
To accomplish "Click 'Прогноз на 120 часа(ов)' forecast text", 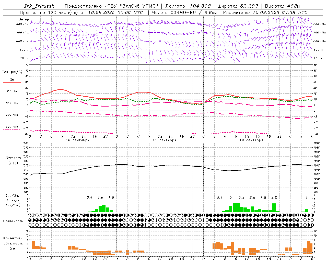I will point(49,12).
